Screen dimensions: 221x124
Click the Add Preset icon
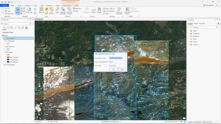[51, 9]
